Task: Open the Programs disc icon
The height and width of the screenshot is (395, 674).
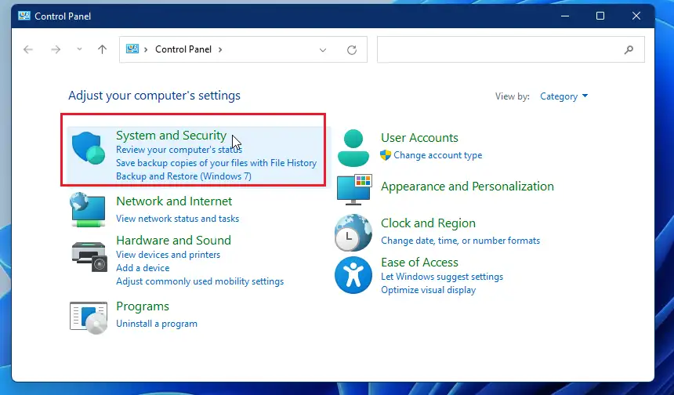Action: point(88,318)
